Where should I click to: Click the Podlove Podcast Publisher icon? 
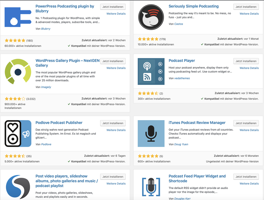(18, 134)
